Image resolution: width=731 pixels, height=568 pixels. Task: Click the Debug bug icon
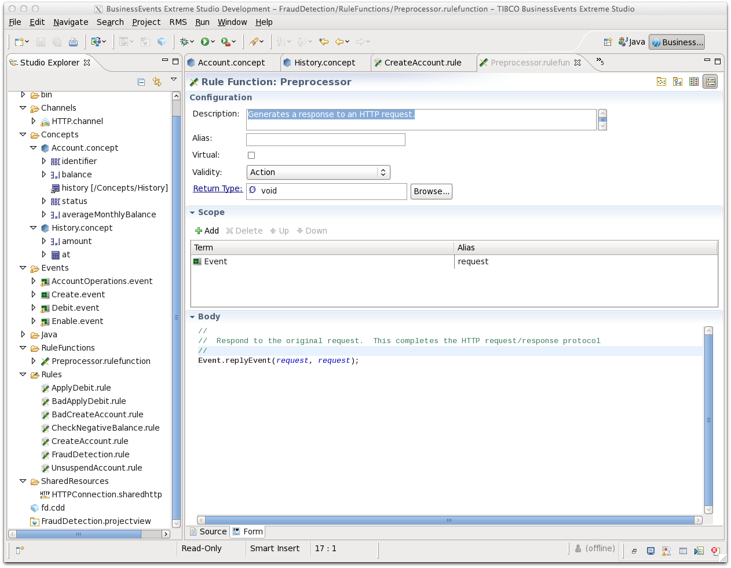click(184, 42)
